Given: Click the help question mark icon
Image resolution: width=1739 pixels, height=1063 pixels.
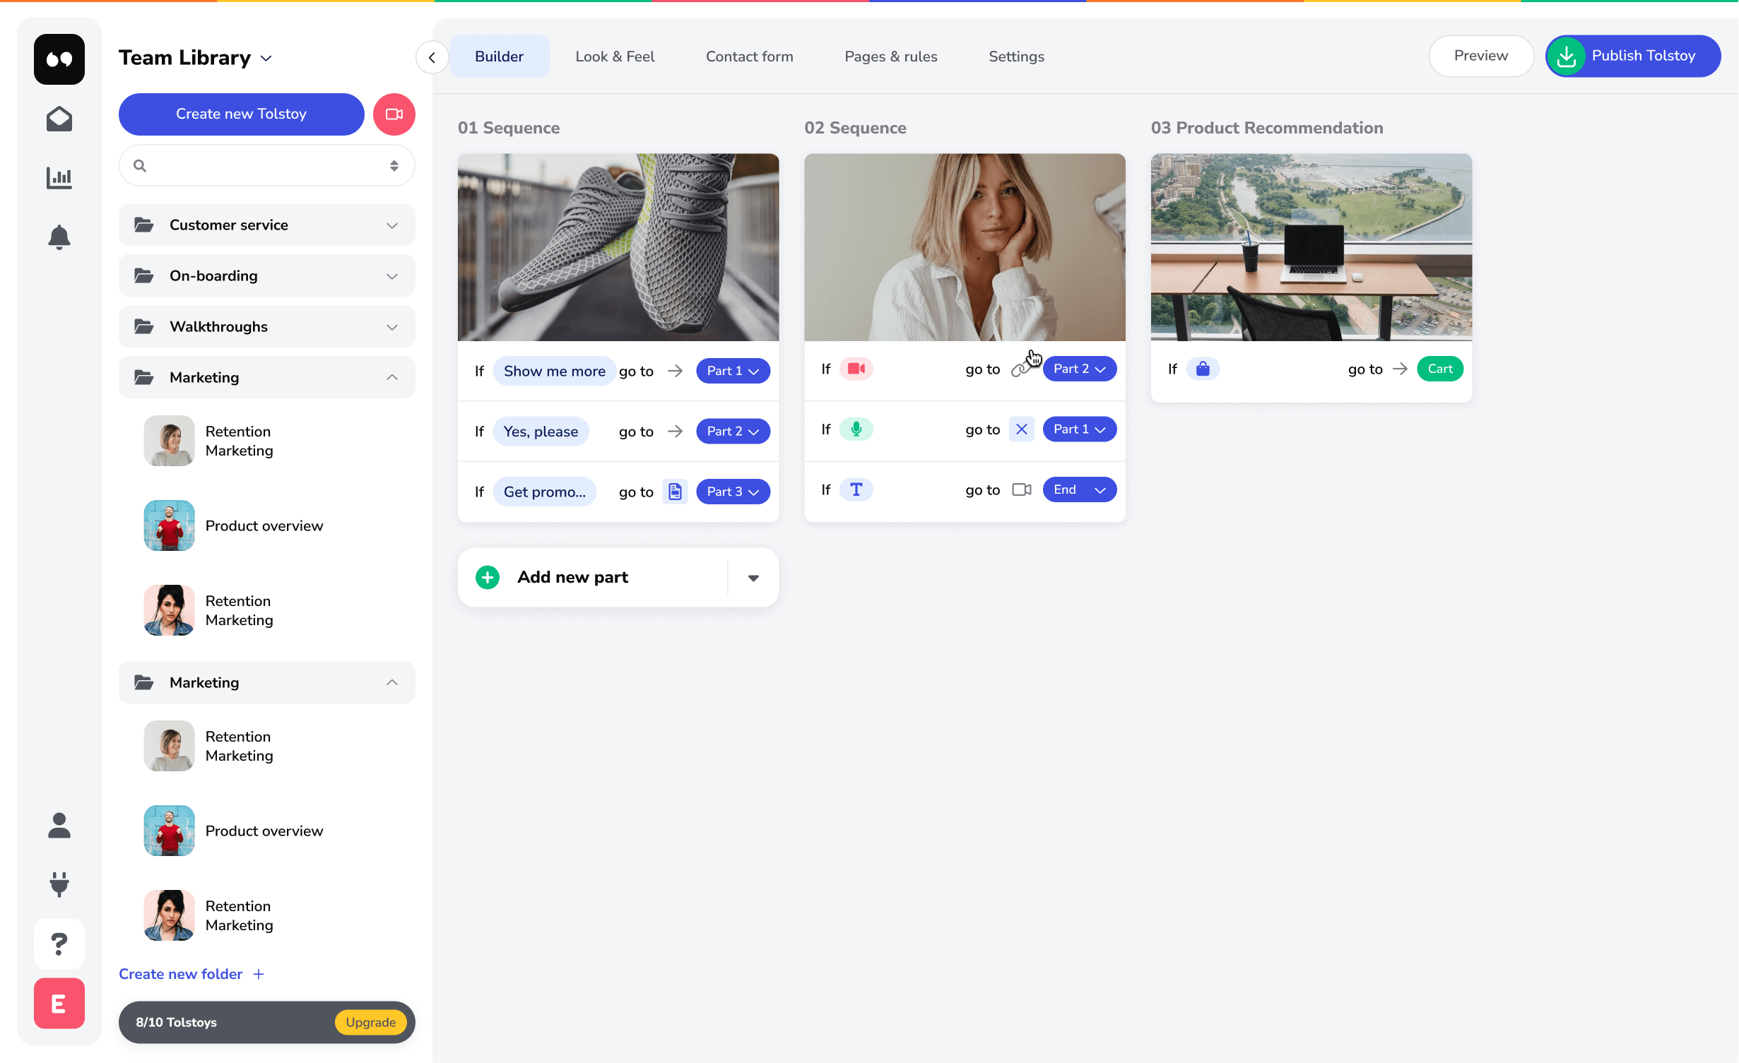Looking at the screenshot, I should coord(59,943).
